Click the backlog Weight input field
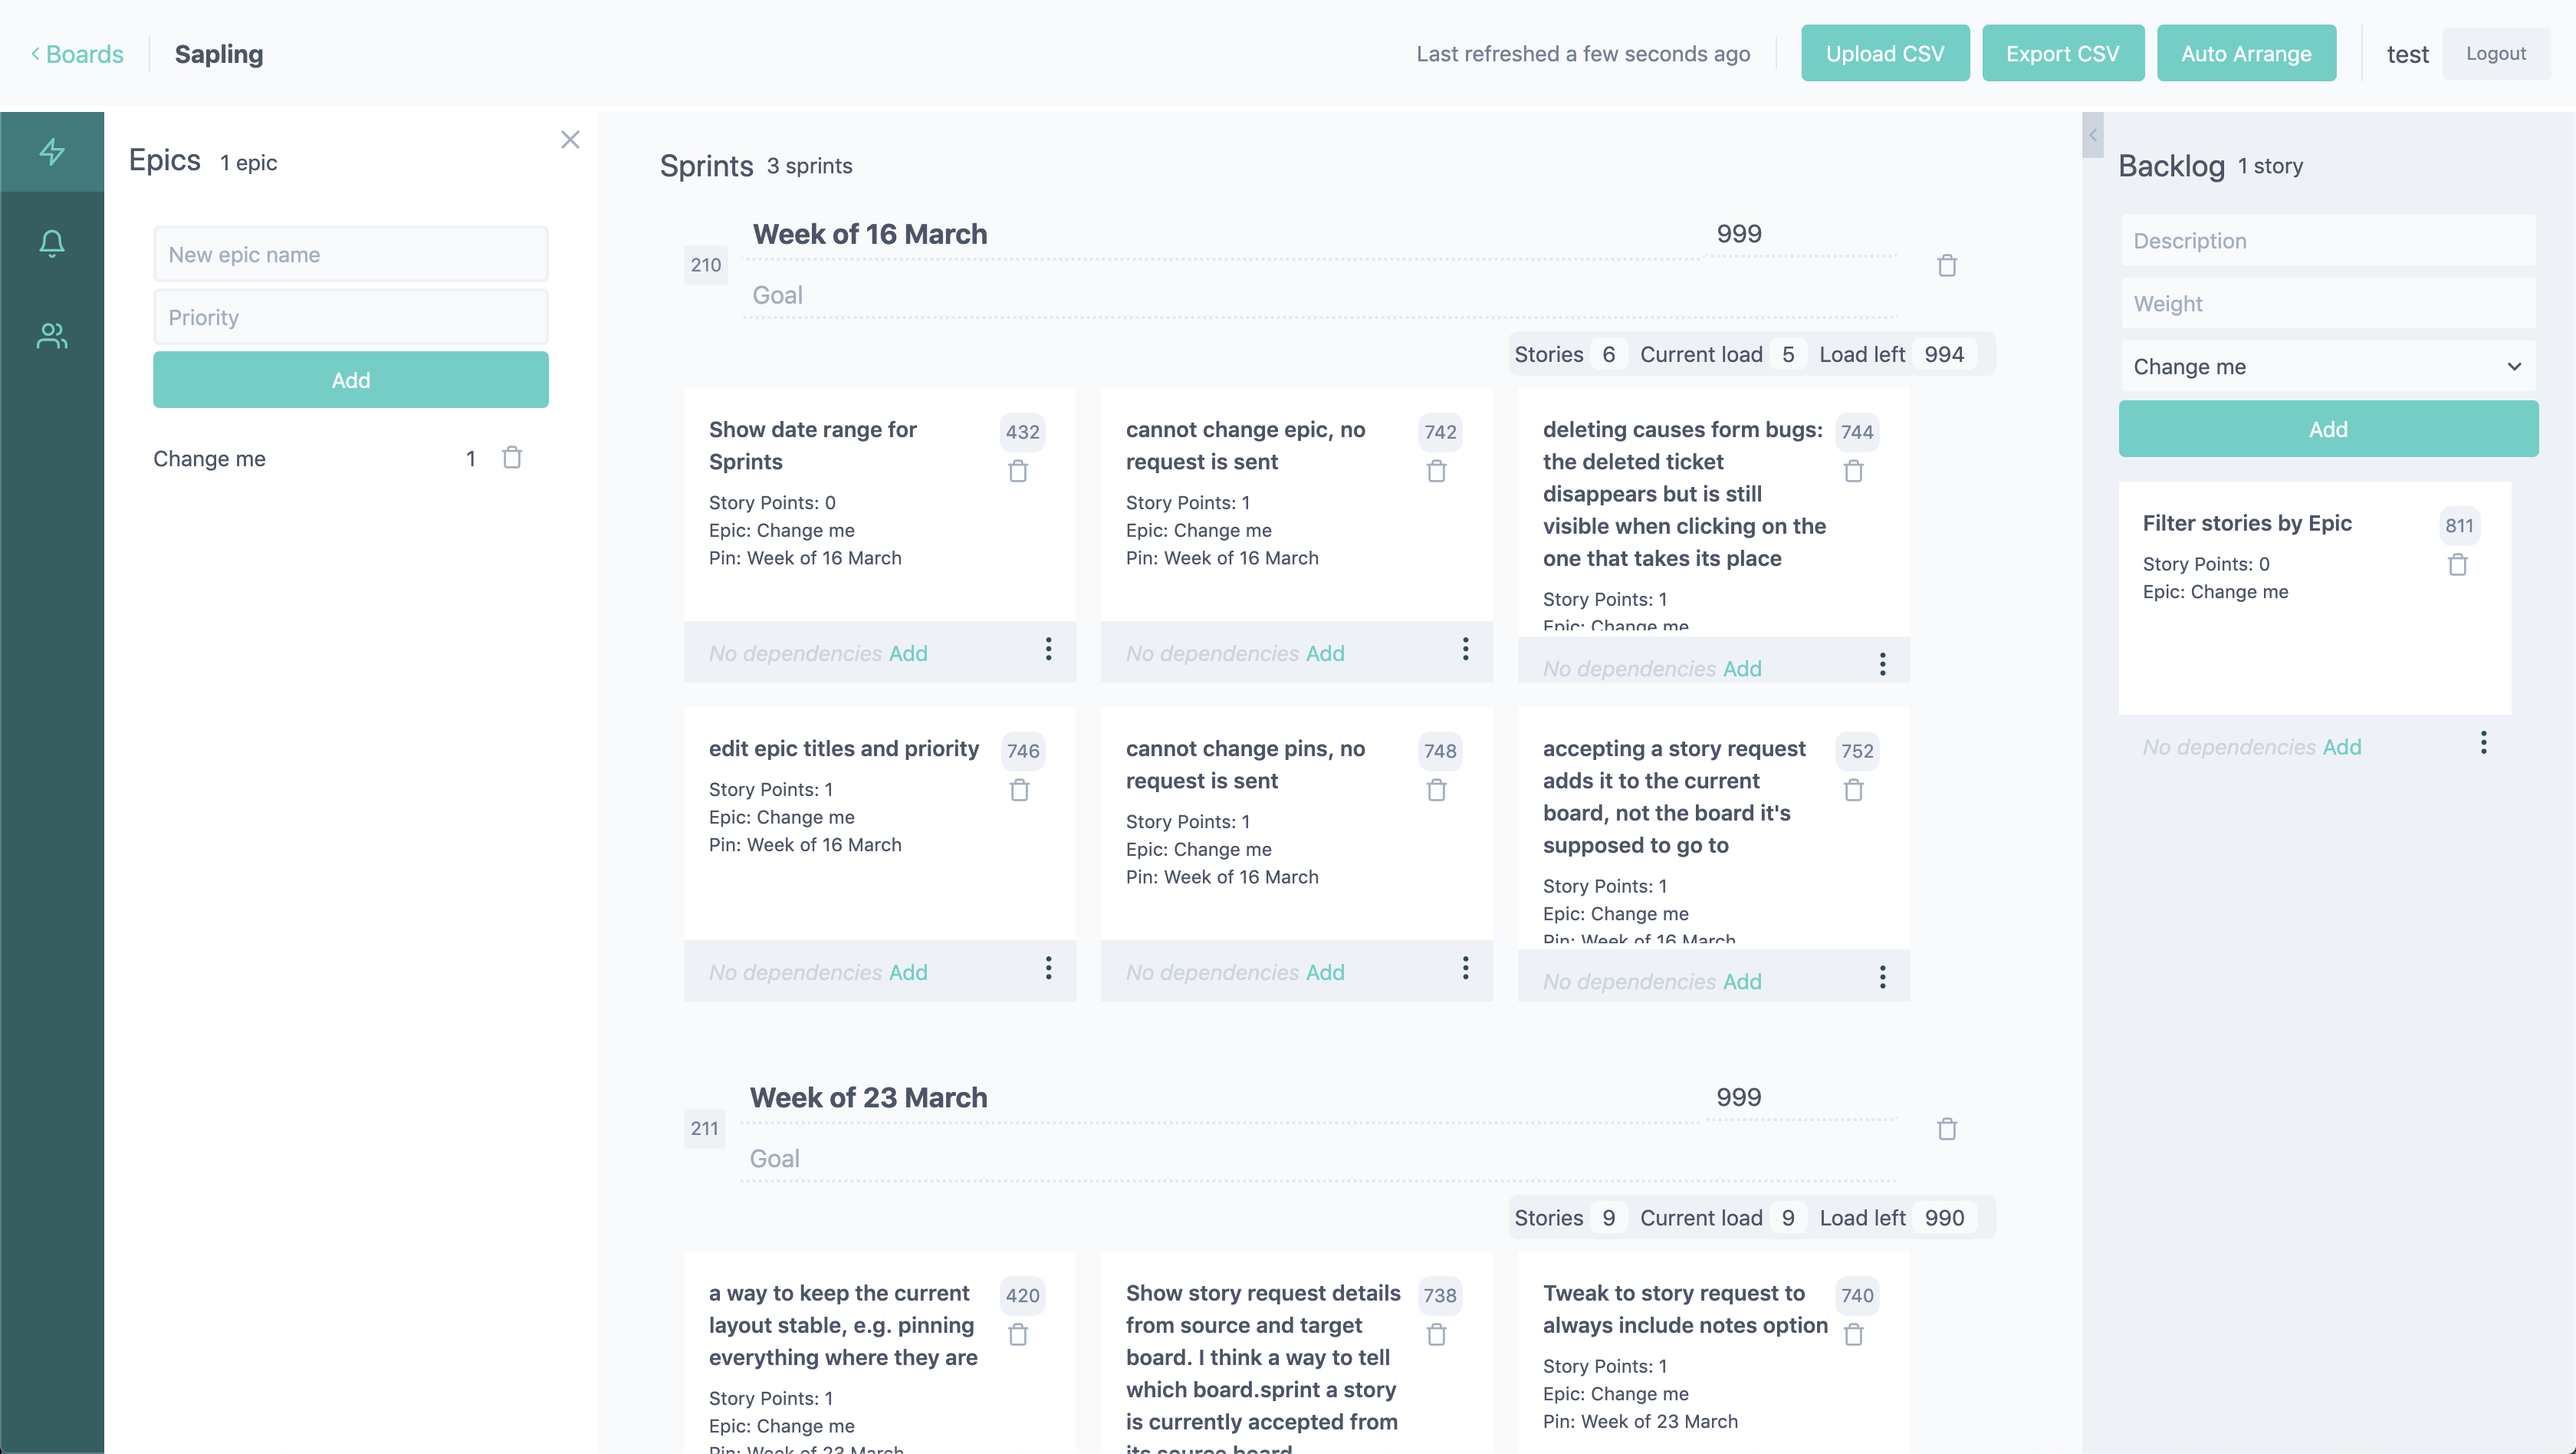 [2327, 304]
